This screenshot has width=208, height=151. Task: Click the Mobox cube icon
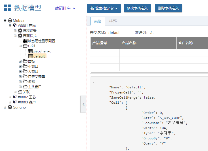(x=10, y=21)
